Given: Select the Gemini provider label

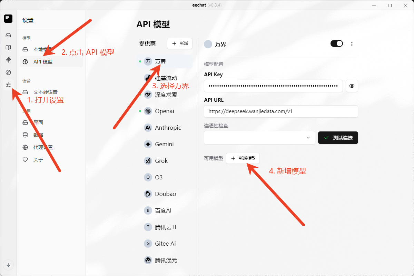Looking at the screenshot, I should (x=165, y=144).
